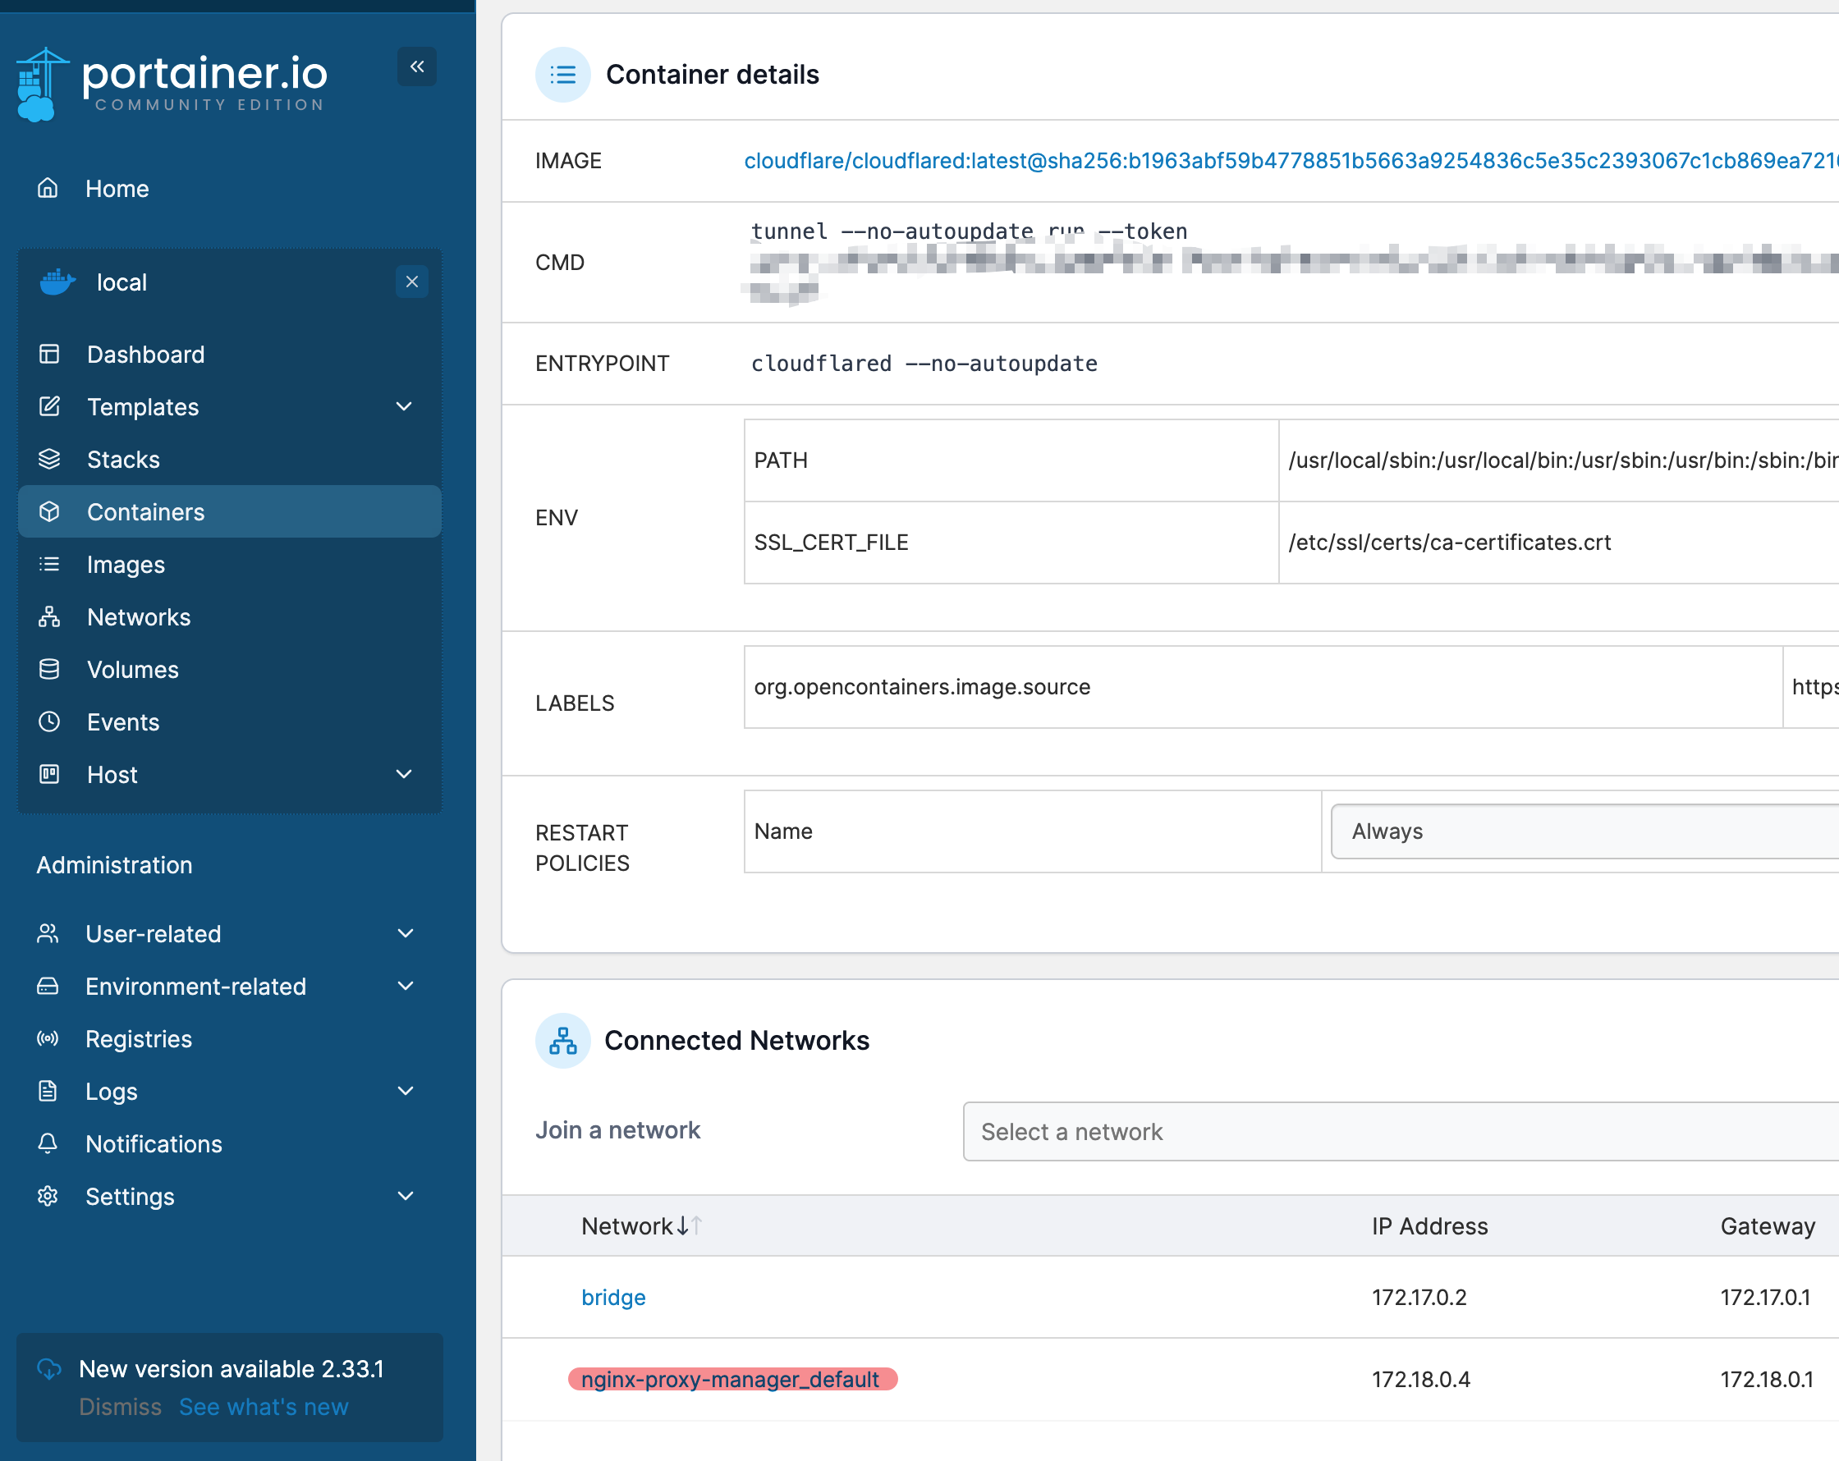
Task: Click the Volumes database icon
Action: pos(49,669)
